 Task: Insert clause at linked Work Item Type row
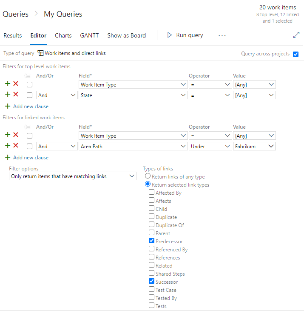coord(8,135)
